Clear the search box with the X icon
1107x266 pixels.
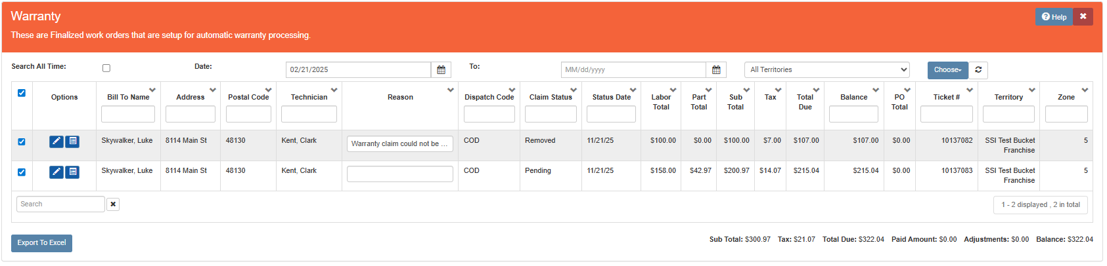point(113,204)
